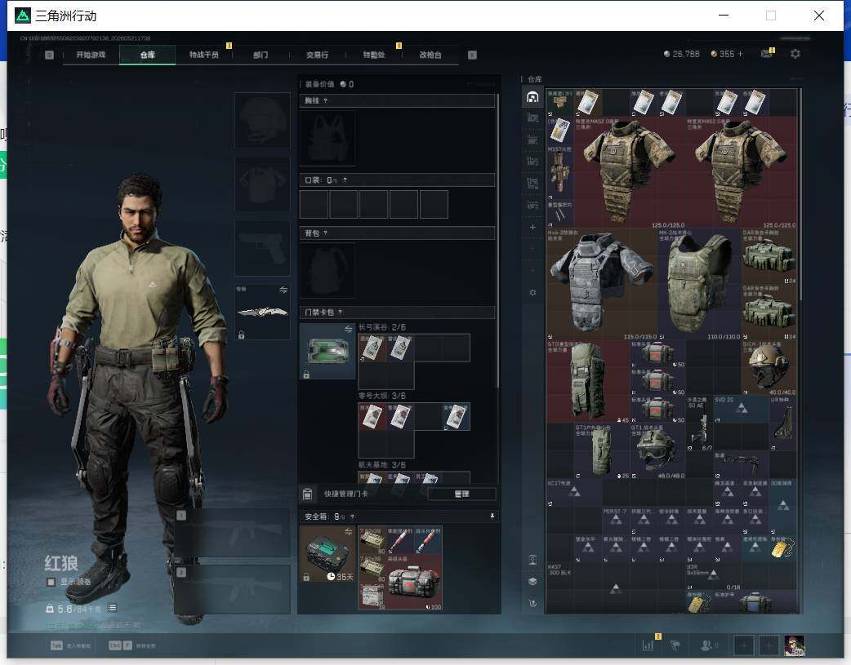Select the 115.0/115.0 gray armor
The width and height of the screenshot is (851, 665).
(601, 284)
